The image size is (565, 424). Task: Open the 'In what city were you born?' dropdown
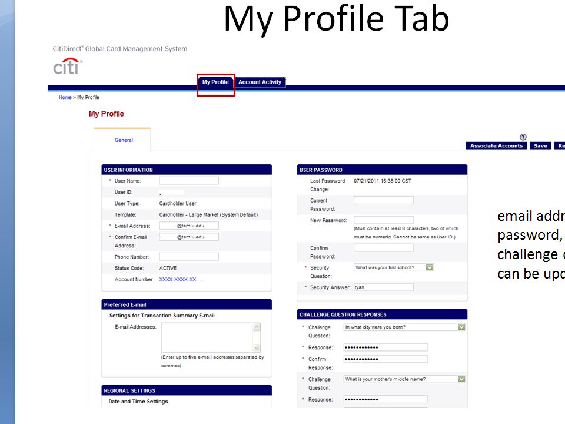pyautogui.click(x=405, y=327)
